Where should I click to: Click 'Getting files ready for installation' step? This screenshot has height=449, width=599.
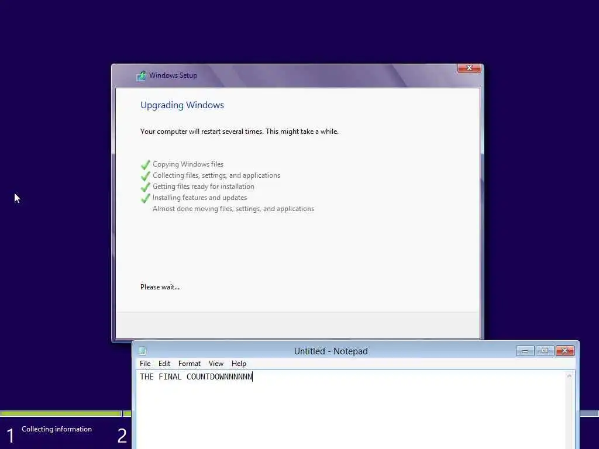203,186
